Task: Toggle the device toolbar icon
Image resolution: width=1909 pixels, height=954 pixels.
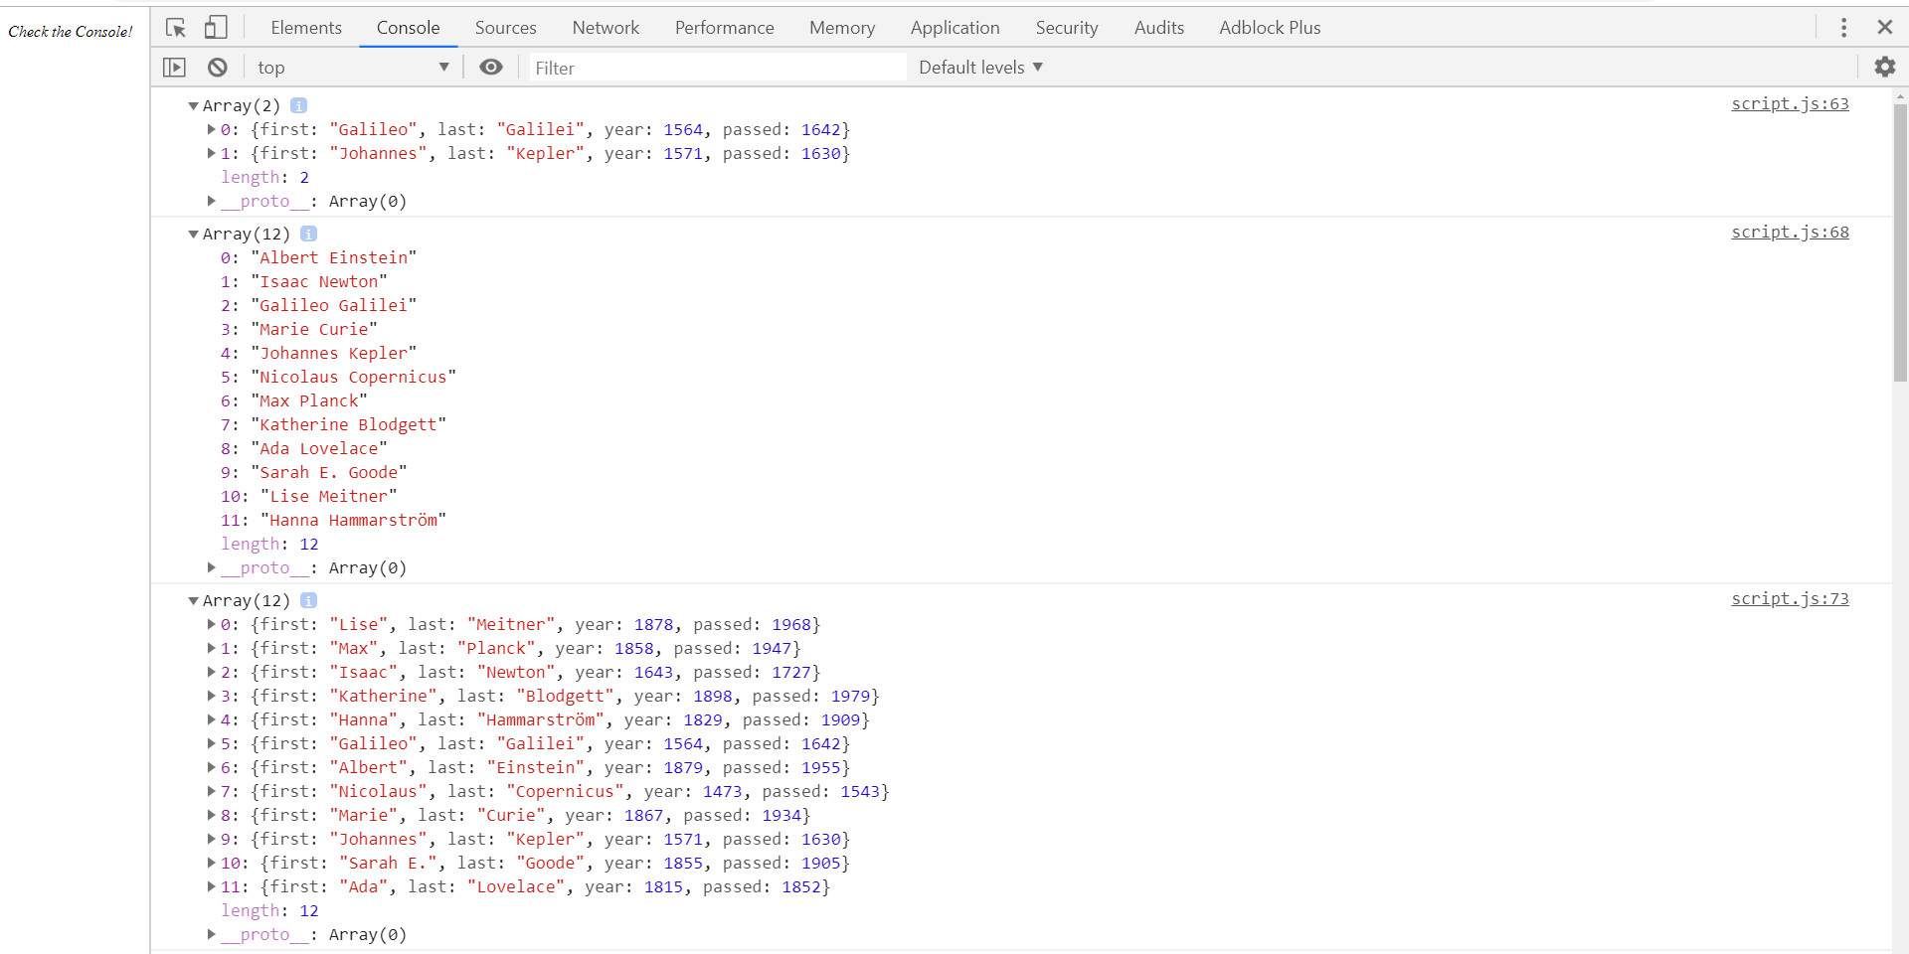Action: [216, 28]
